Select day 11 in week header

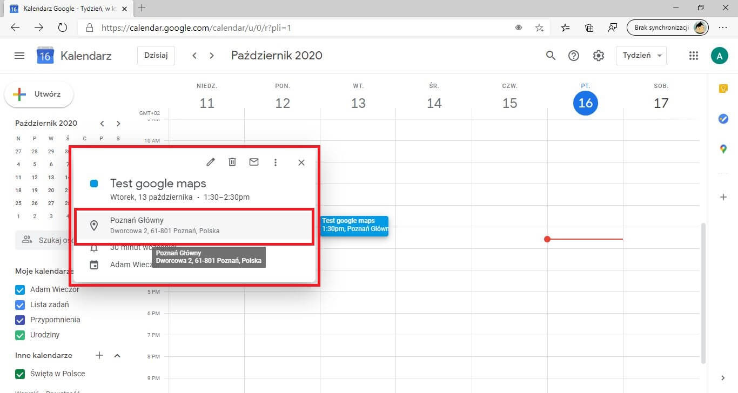pyautogui.click(x=207, y=103)
